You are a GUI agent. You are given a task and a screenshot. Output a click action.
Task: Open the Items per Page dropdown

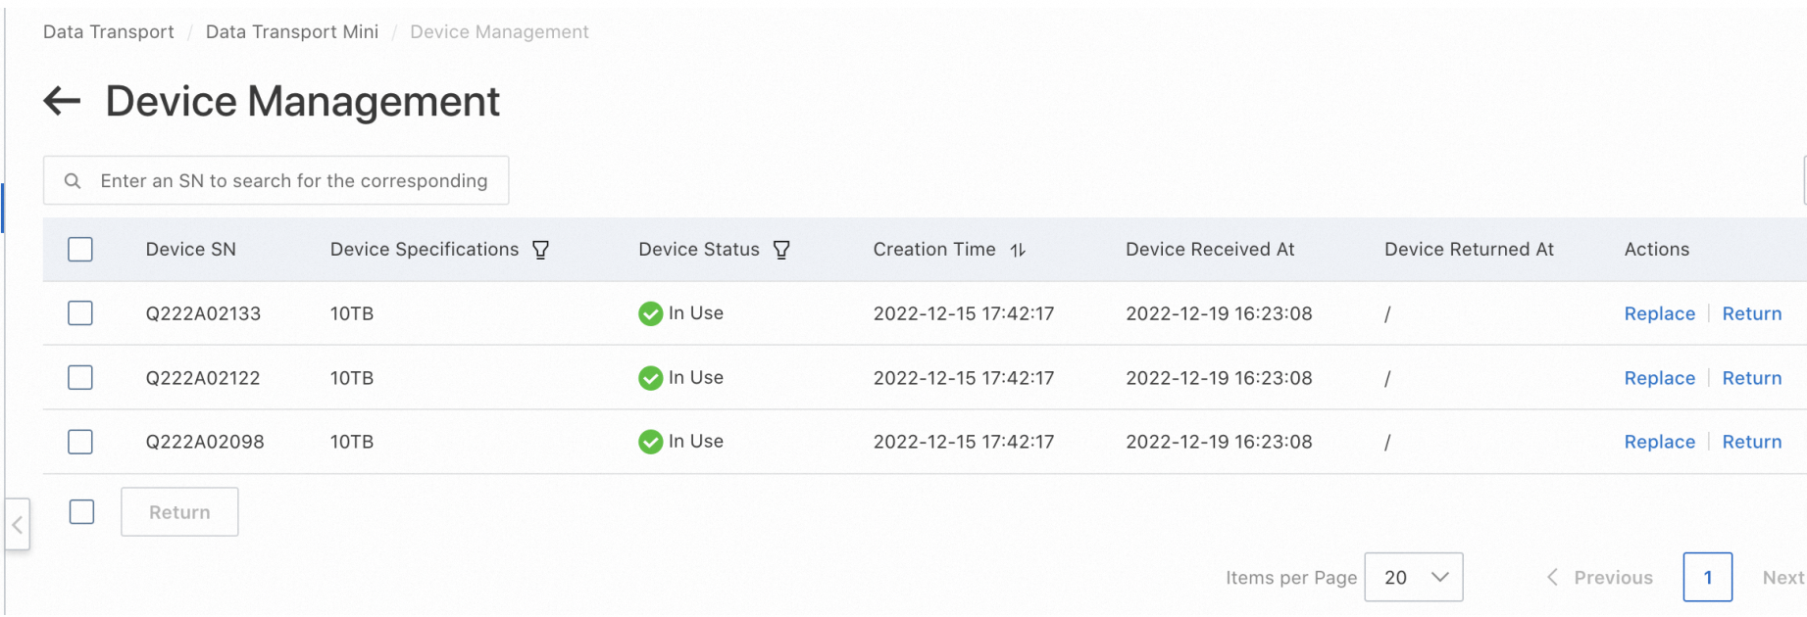pos(1413,578)
